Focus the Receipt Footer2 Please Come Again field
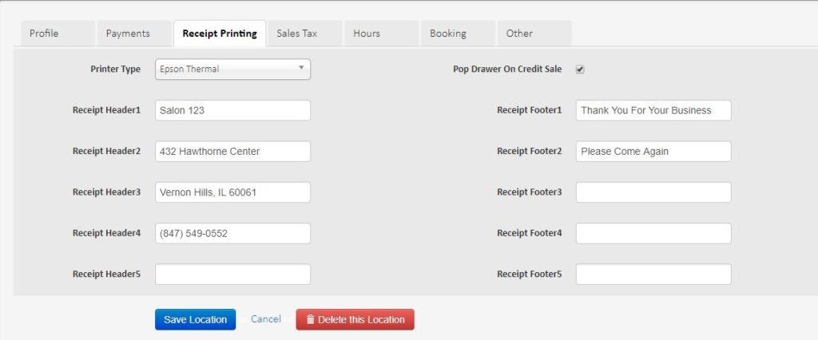Image resolution: width=818 pixels, height=340 pixels. pos(653,152)
